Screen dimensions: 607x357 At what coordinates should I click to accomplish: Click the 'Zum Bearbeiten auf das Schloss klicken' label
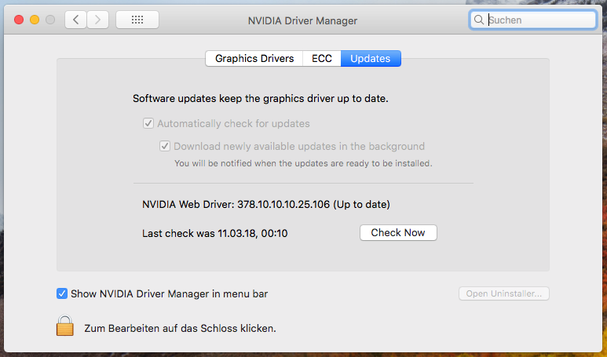[x=180, y=328]
